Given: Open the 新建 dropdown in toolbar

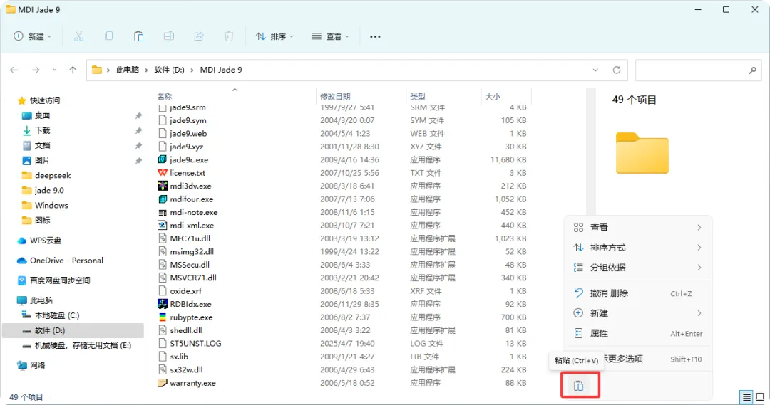Looking at the screenshot, I should click(32, 36).
